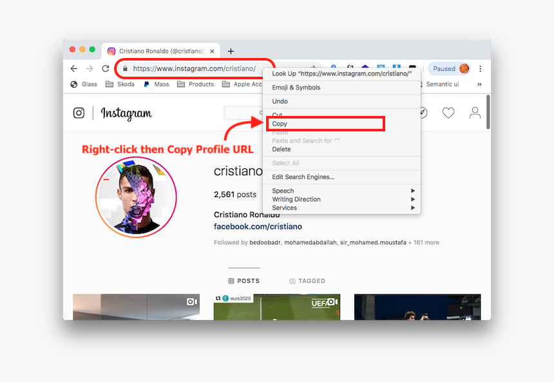Open facebook.com/cristiano link

click(258, 226)
